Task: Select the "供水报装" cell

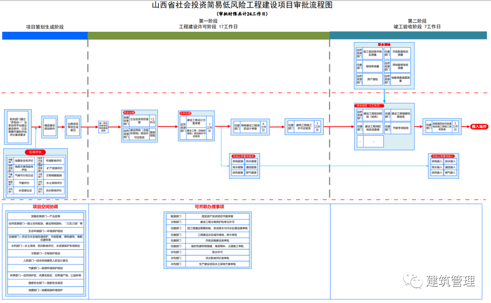Action: (251, 161)
